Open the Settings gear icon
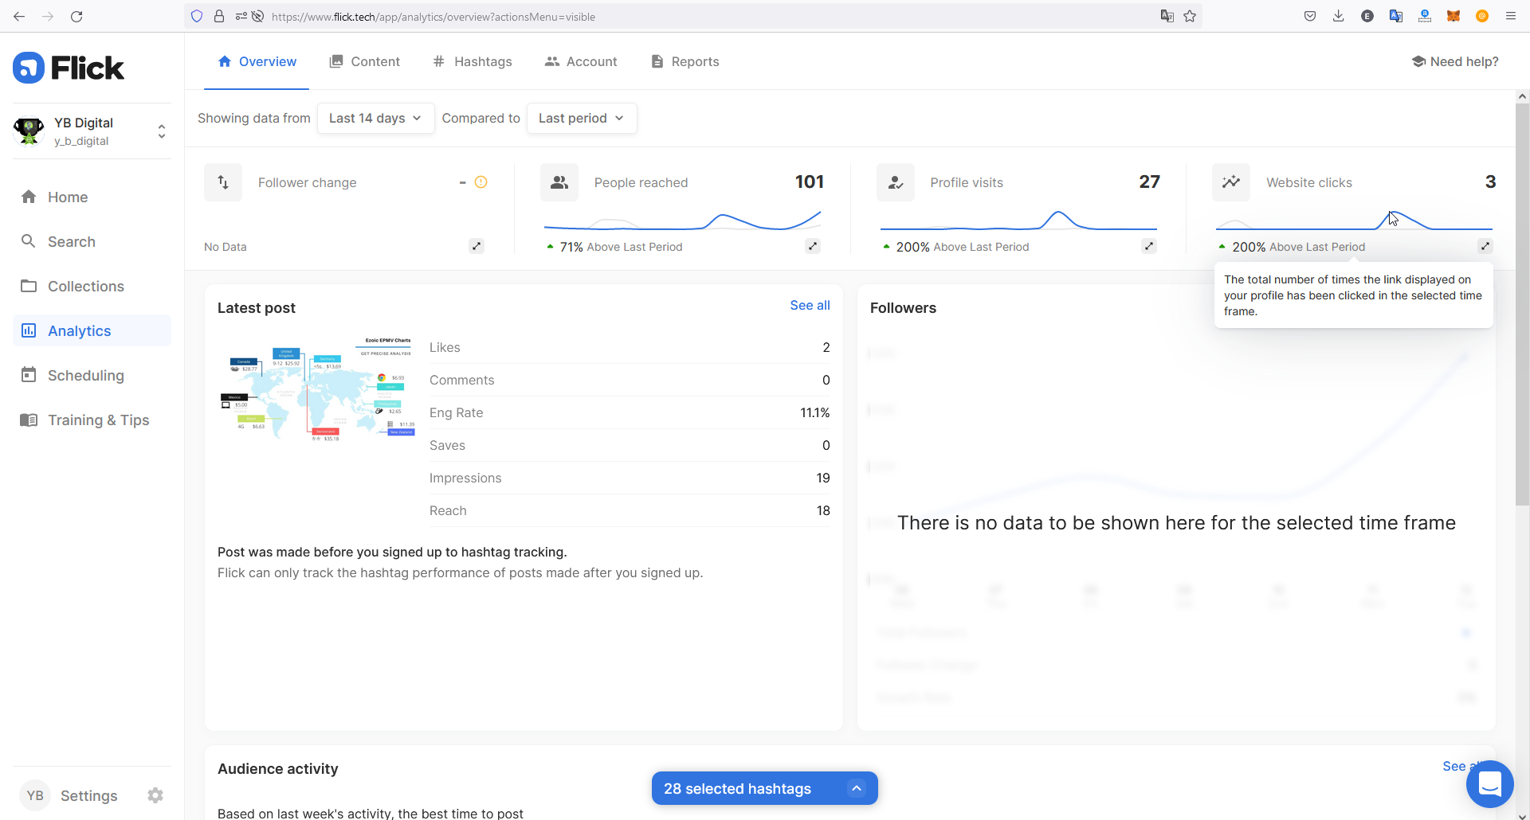 pyautogui.click(x=155, y=795)
